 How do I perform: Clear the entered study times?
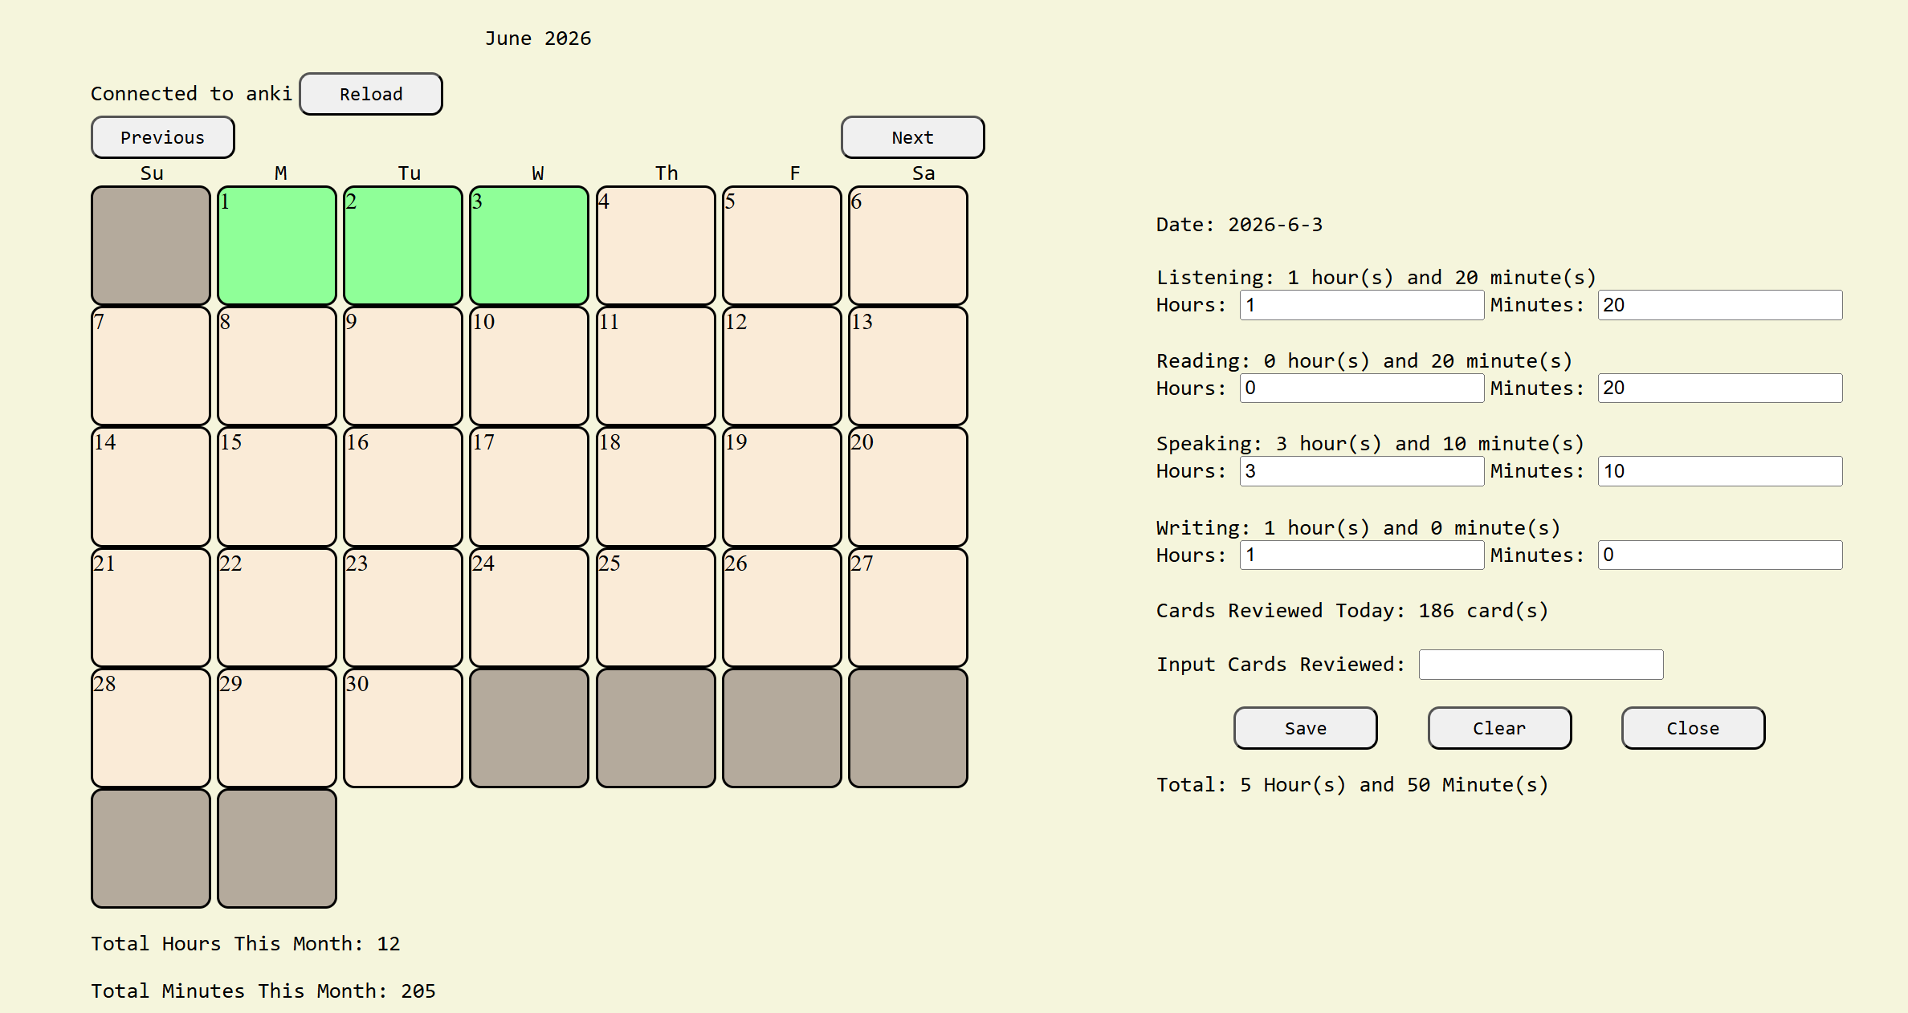[1499, 728]
